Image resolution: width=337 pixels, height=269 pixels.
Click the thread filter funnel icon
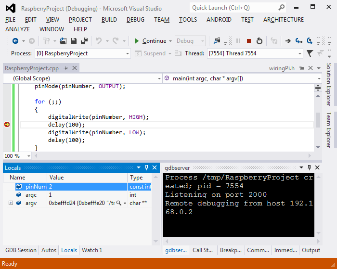click(310, 53)
